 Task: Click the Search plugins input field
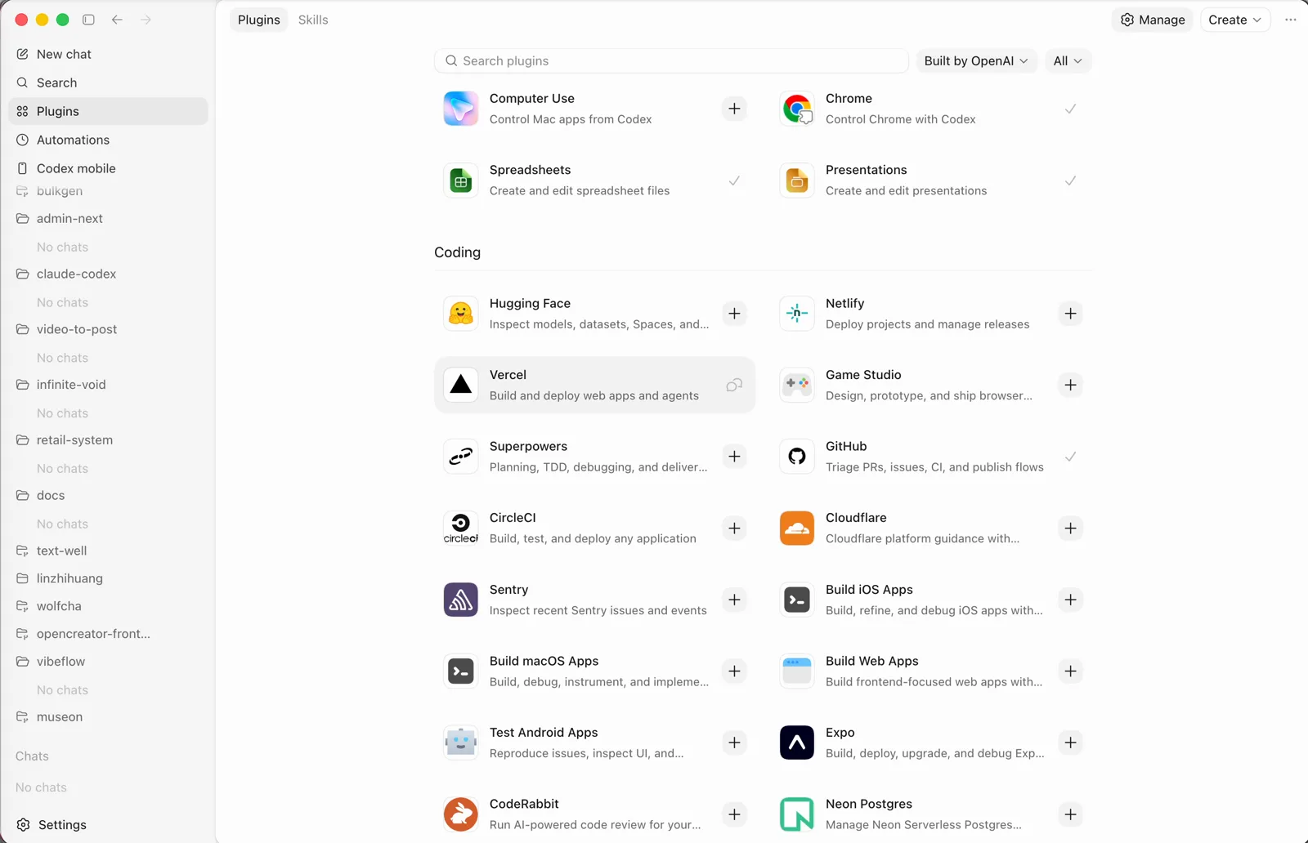click(x=671, y=61)
